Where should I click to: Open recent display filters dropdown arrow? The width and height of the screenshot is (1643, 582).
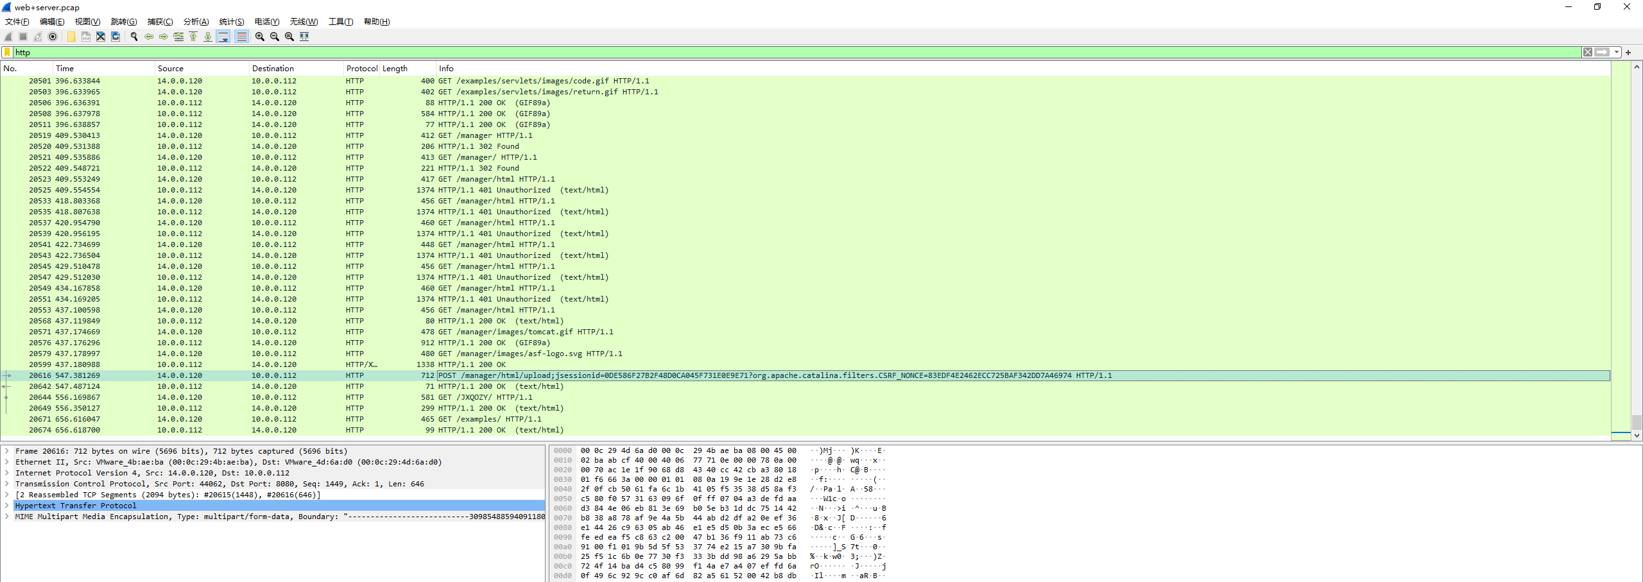(1616, 53)
